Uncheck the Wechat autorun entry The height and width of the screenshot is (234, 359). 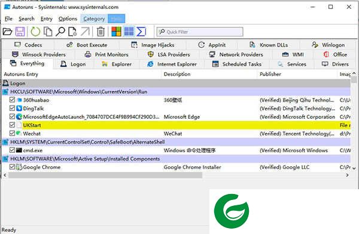pyautogui.click(x=12, y=133)
